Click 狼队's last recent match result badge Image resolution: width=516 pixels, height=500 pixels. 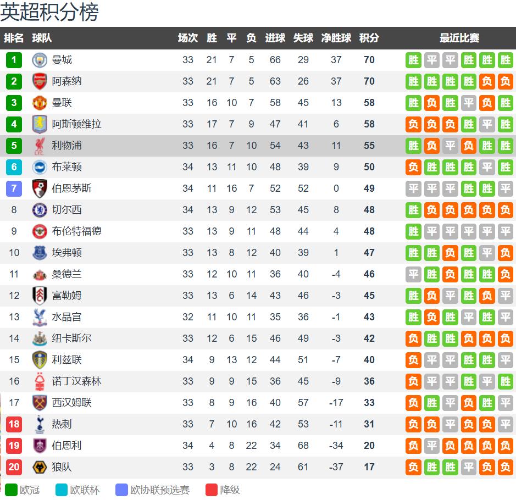505,467
